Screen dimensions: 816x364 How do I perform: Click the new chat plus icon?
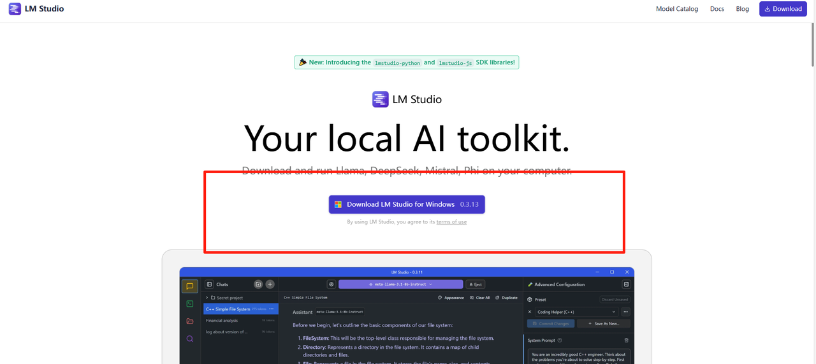pyautogui.click(x=270, y=284)
